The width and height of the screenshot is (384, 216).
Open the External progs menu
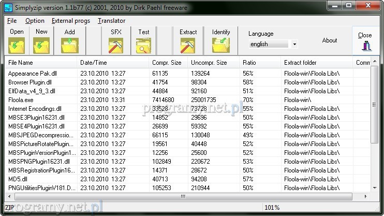[x=71, y=21]
